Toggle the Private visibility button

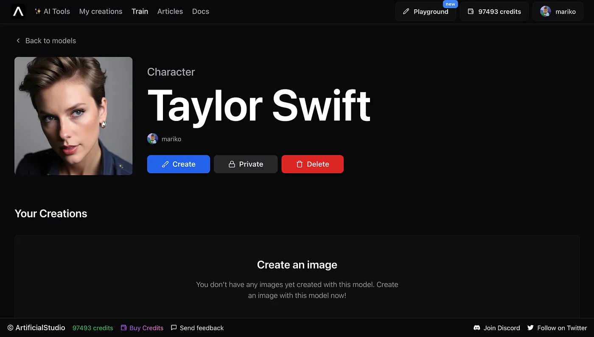246,164
